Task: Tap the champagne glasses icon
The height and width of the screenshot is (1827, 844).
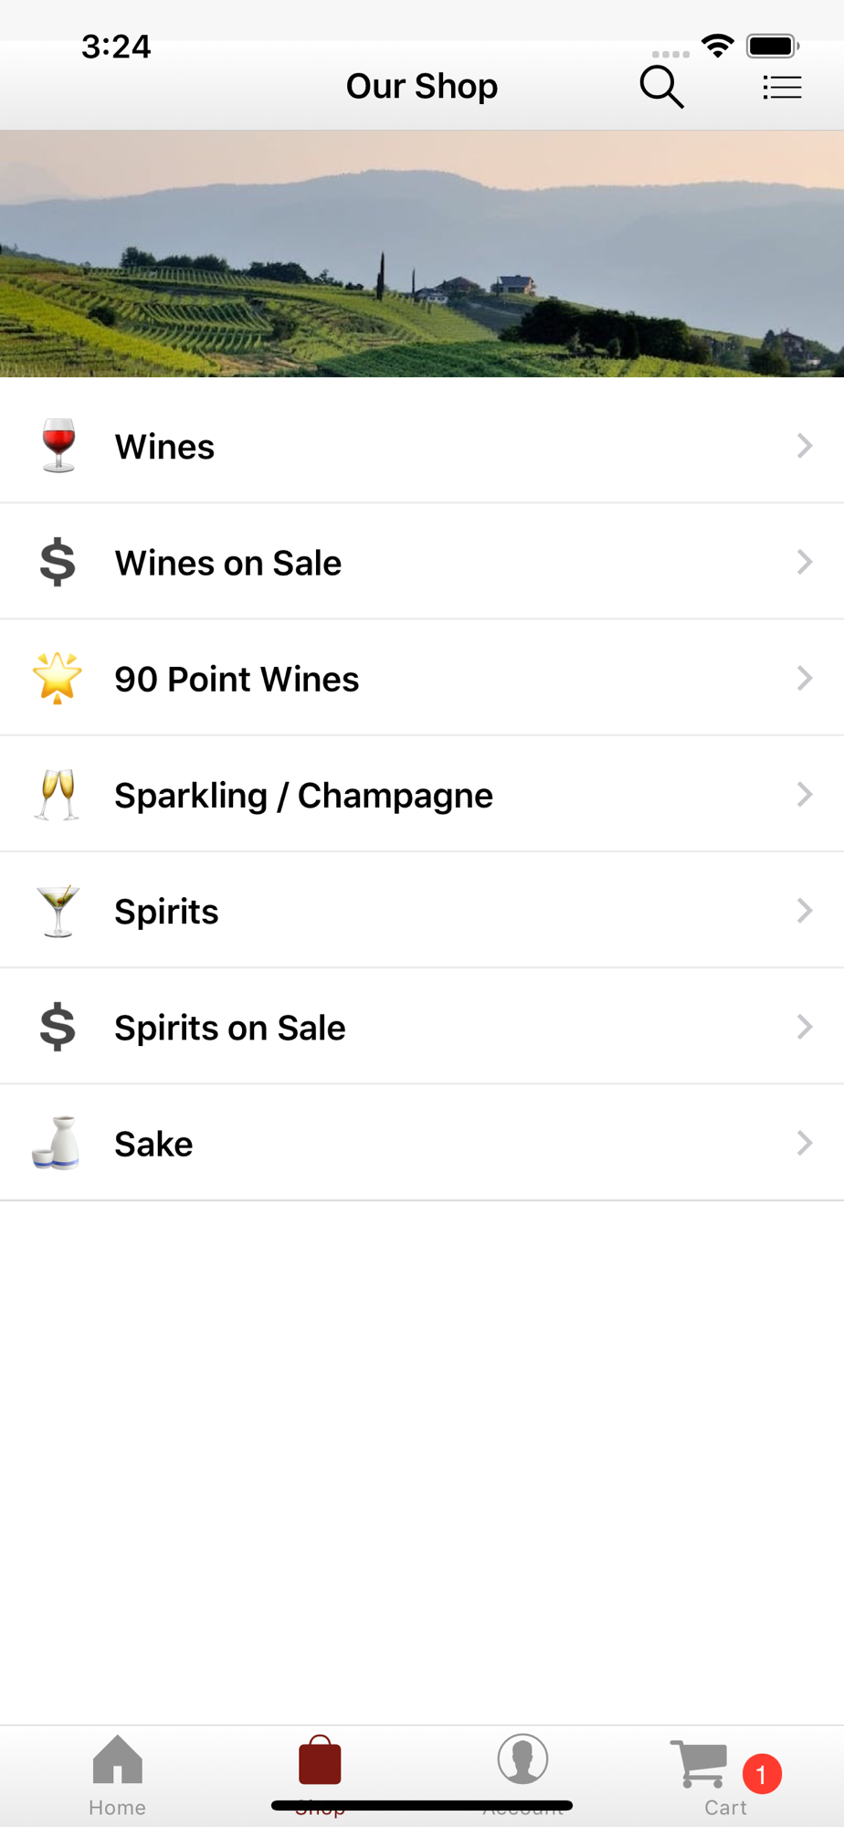Action: [x=57, y=795]
